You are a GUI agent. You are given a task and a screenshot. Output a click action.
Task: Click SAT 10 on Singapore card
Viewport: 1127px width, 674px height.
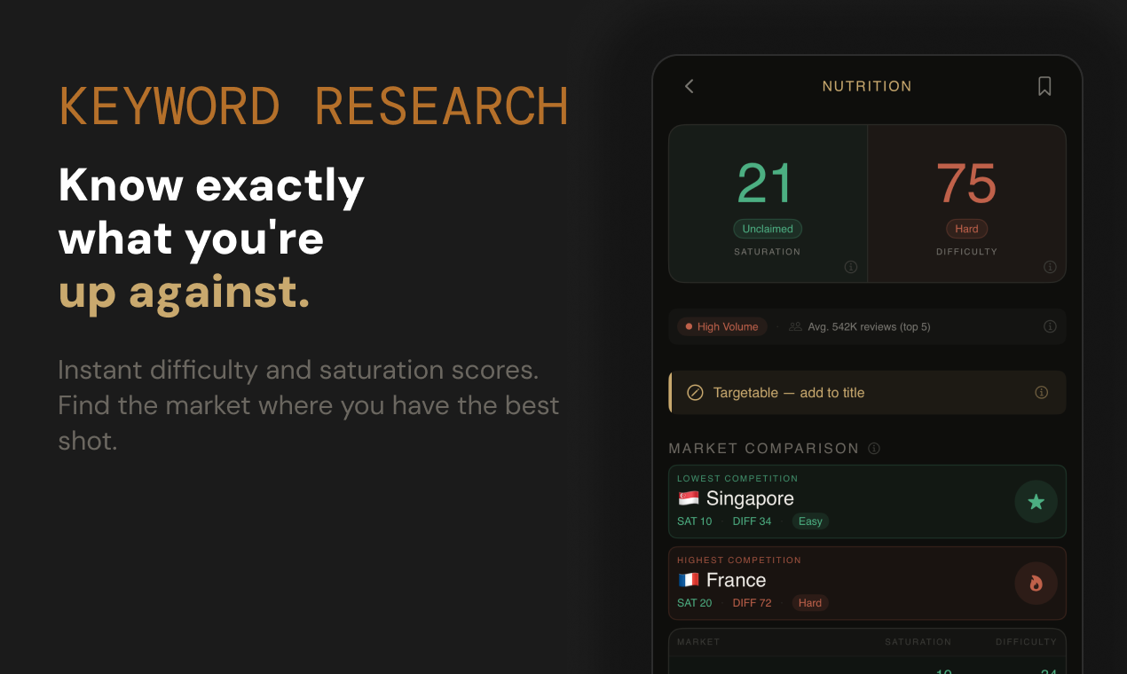(x=695, y=521)
